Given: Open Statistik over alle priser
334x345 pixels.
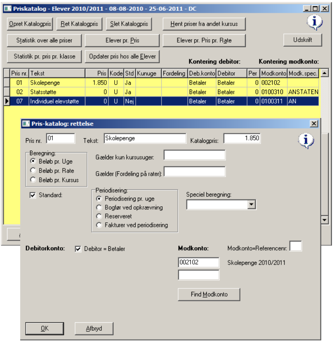Looking at the screenshot, I should click(44, 40).
